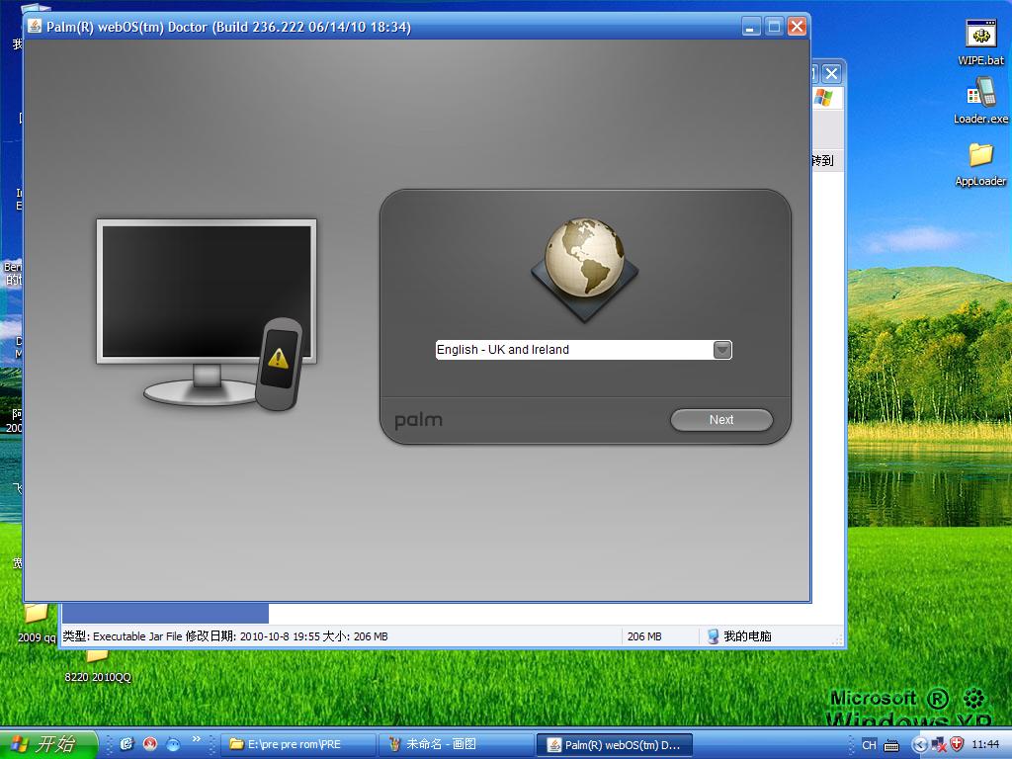Click the CH language indicator in tray
Viewport: 1012px width, 759px height.
[869, 745]
